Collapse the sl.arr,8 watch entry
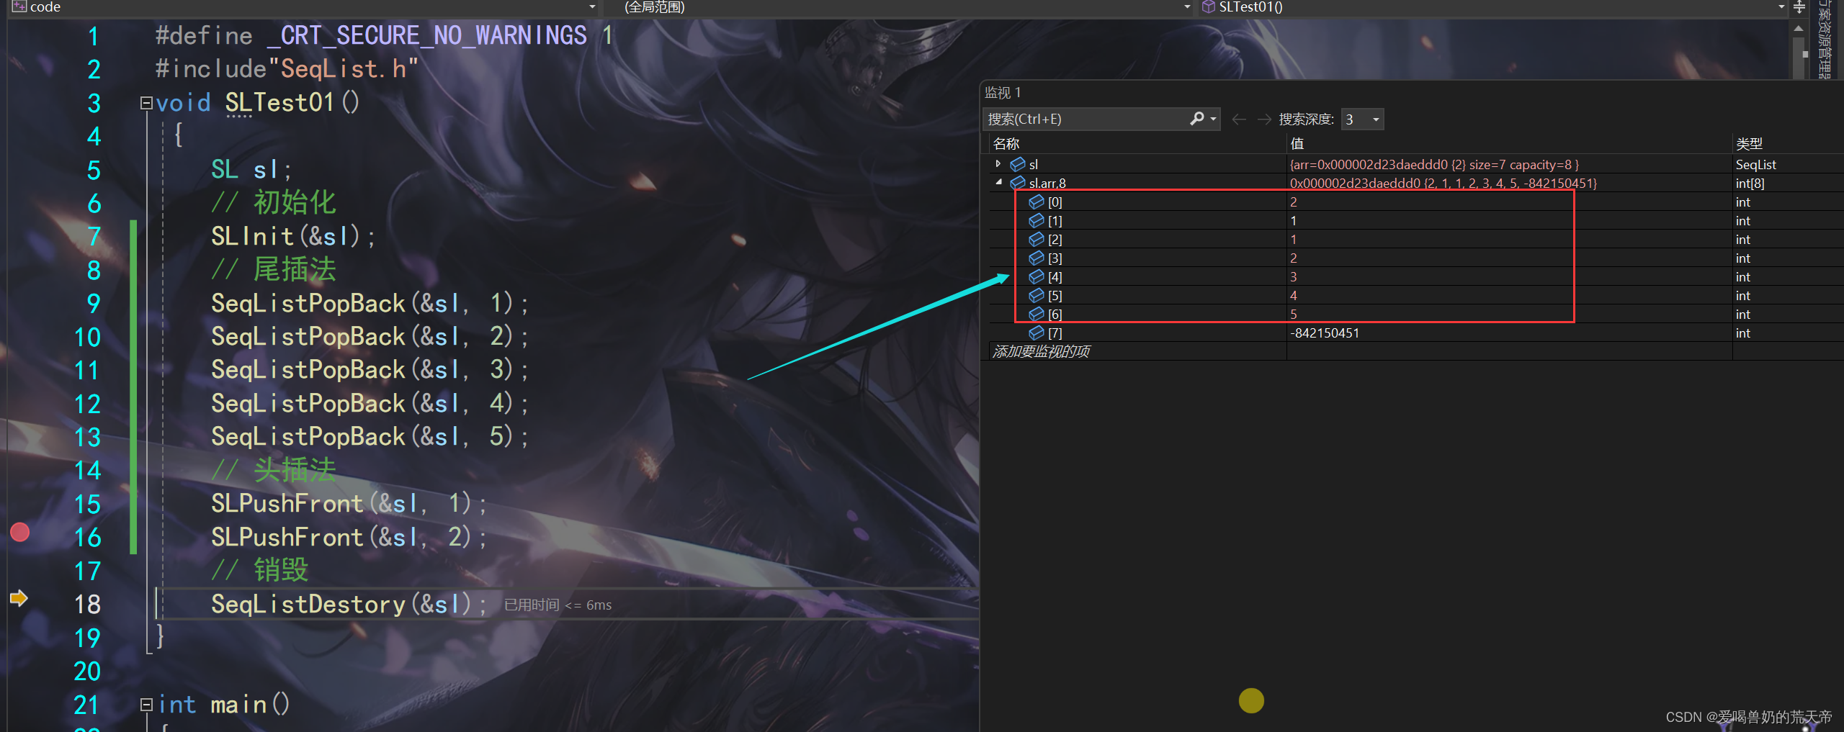The image size is (1844, 732). pyautogui.click(x=998, y=183)
